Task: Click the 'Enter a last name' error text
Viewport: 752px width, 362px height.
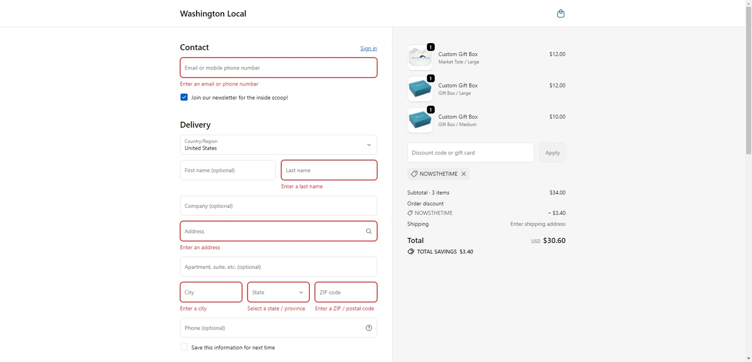Action: coord(302,186)
